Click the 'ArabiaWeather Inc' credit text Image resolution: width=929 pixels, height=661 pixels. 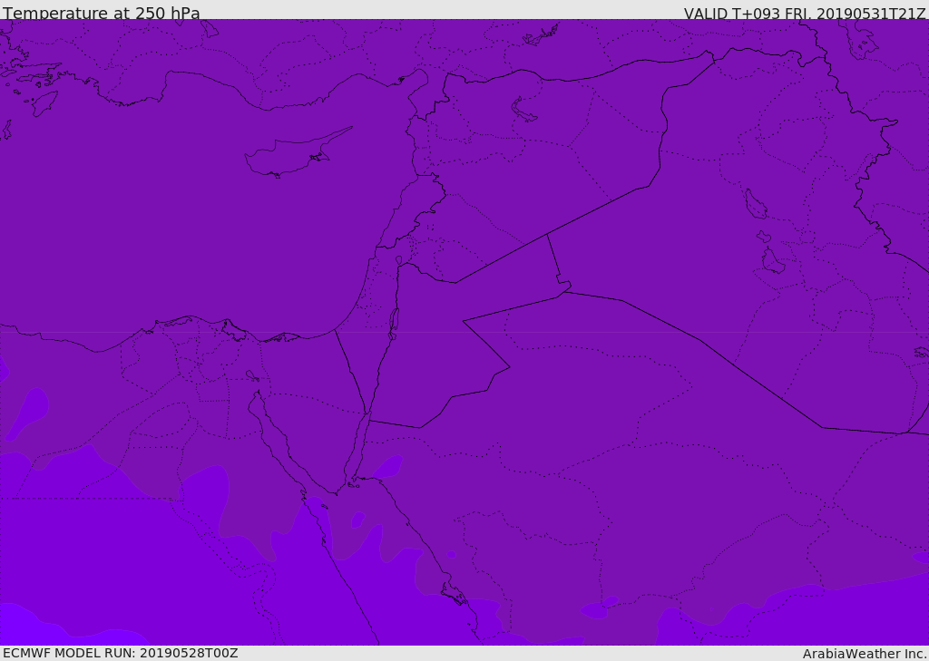click(x=864, y=654)
